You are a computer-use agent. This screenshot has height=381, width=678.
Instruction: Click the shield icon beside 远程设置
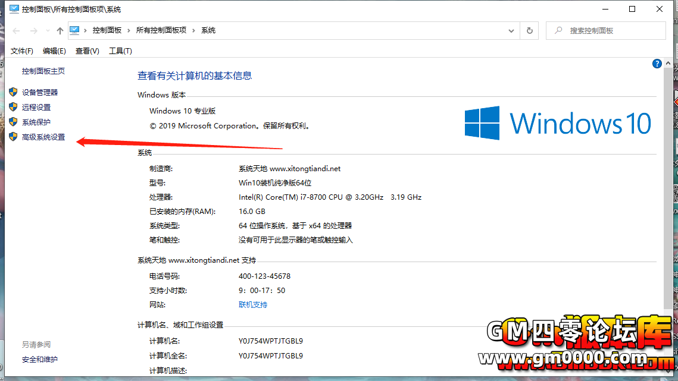[x=13, y=107]
